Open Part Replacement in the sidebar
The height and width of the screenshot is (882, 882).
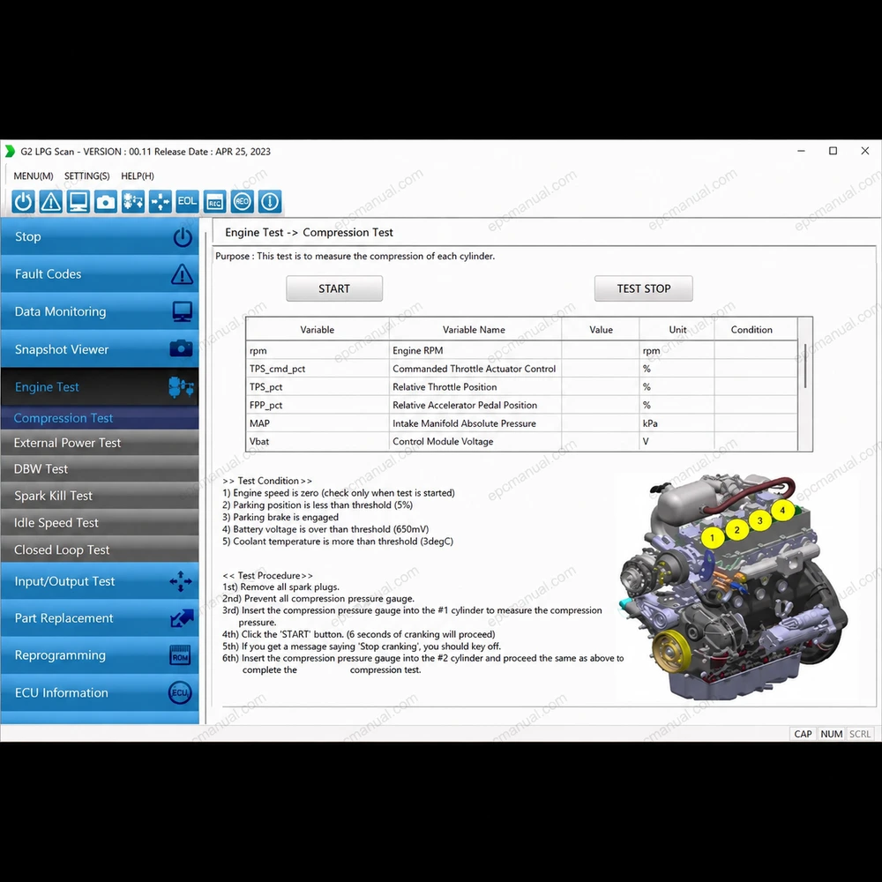(x=100, y=618)
